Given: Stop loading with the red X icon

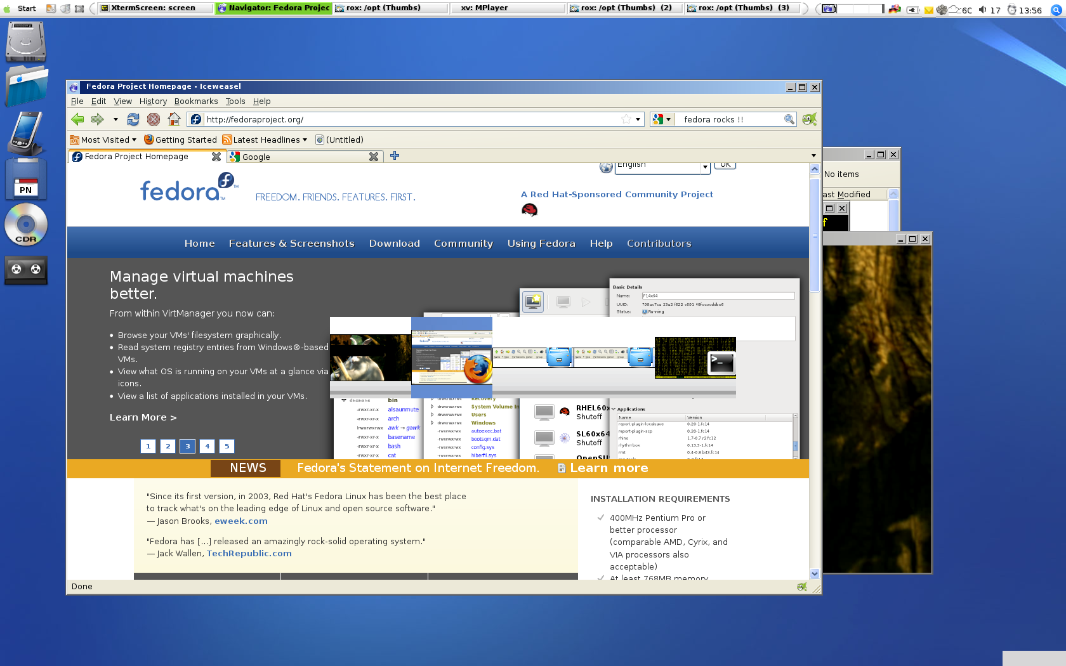Looking at the screenshot, I should pos(154,119).
